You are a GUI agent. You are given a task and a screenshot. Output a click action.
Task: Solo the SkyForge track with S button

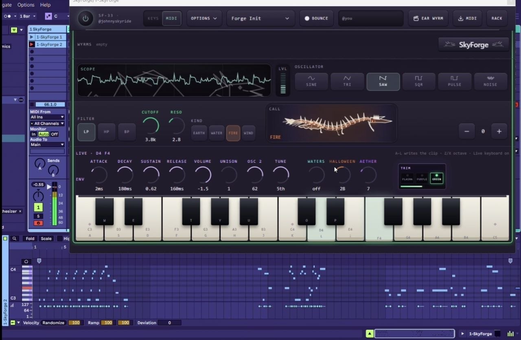[38, 216]
